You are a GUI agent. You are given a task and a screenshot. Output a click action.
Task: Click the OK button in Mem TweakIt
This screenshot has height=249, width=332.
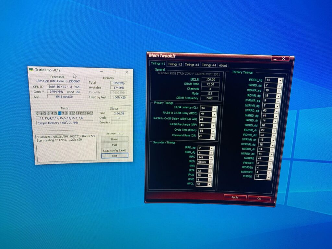pyautogui.click(x=259, y=198)
